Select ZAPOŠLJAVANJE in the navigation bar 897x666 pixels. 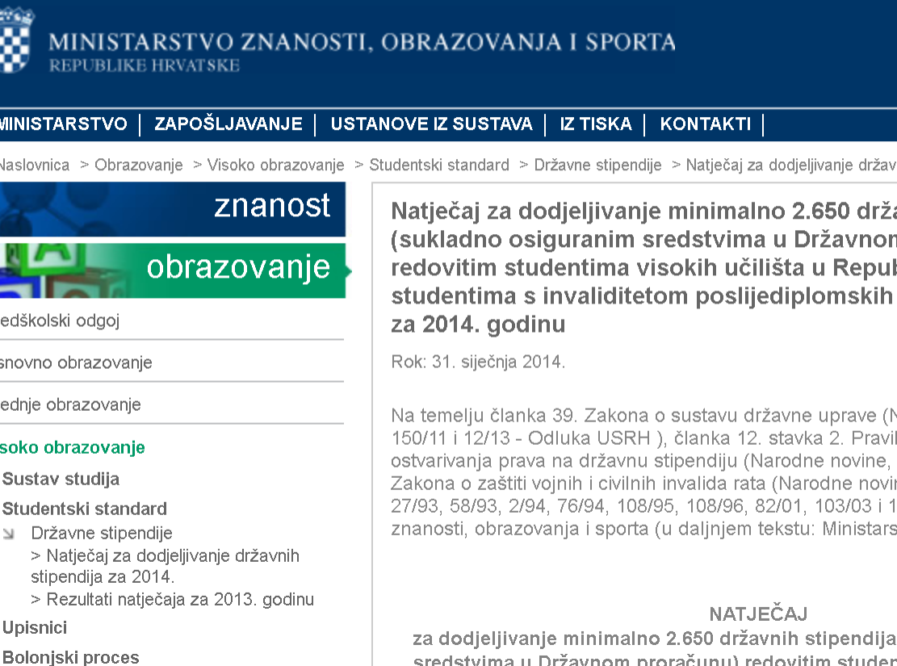228,124
